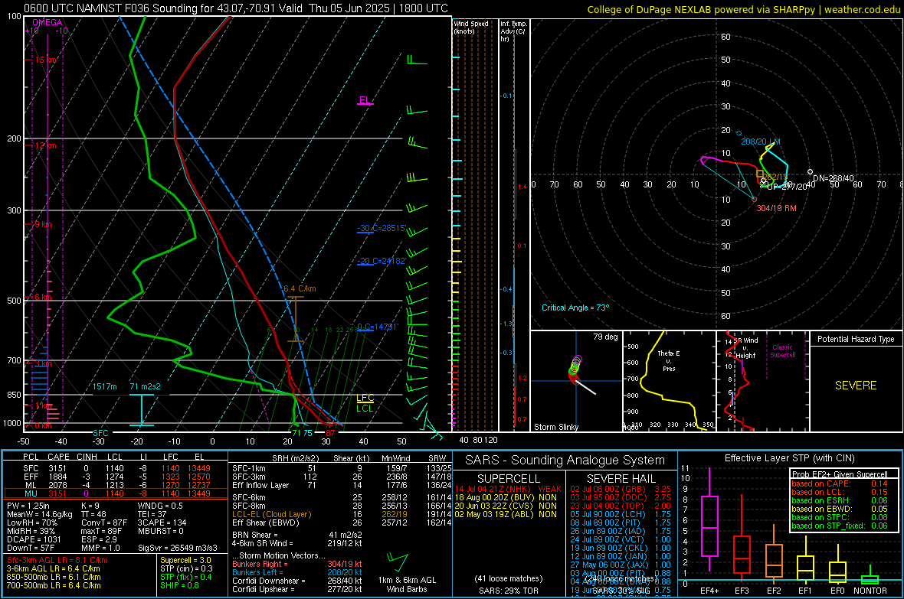Click the yellow SEVERE hazard text

pos(856,386)
